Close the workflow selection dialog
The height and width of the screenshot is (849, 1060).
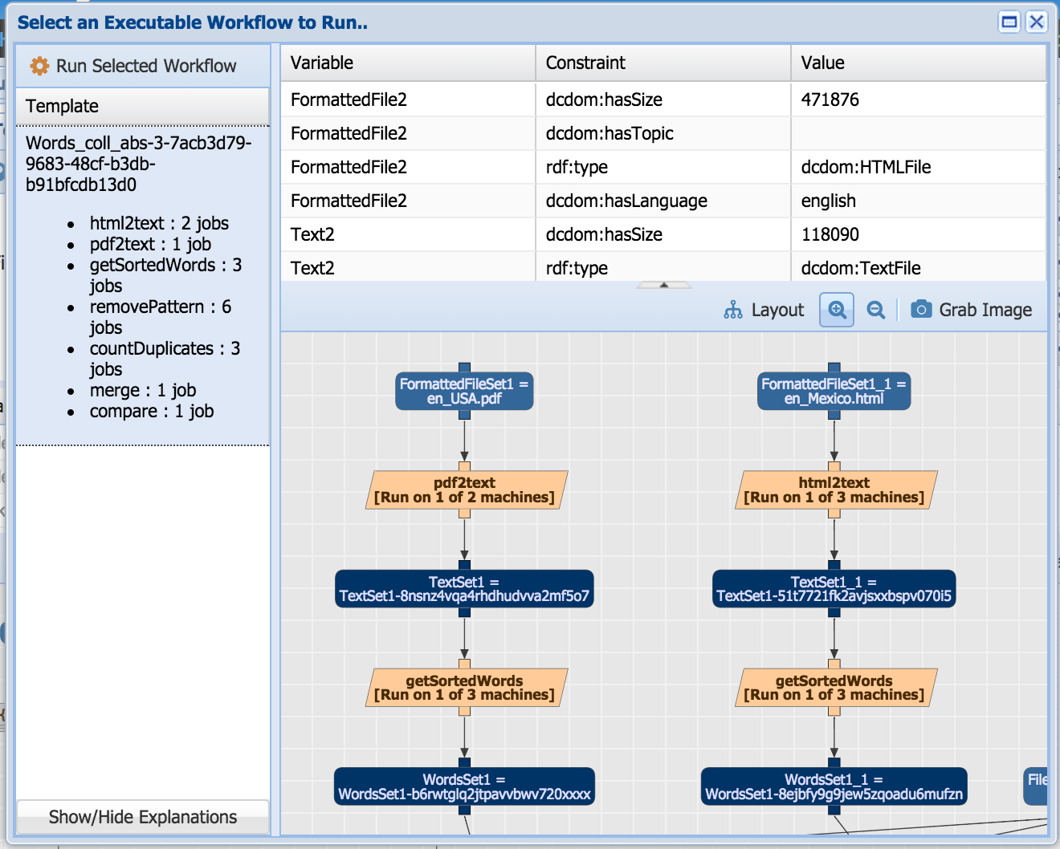pos(1037,22)
